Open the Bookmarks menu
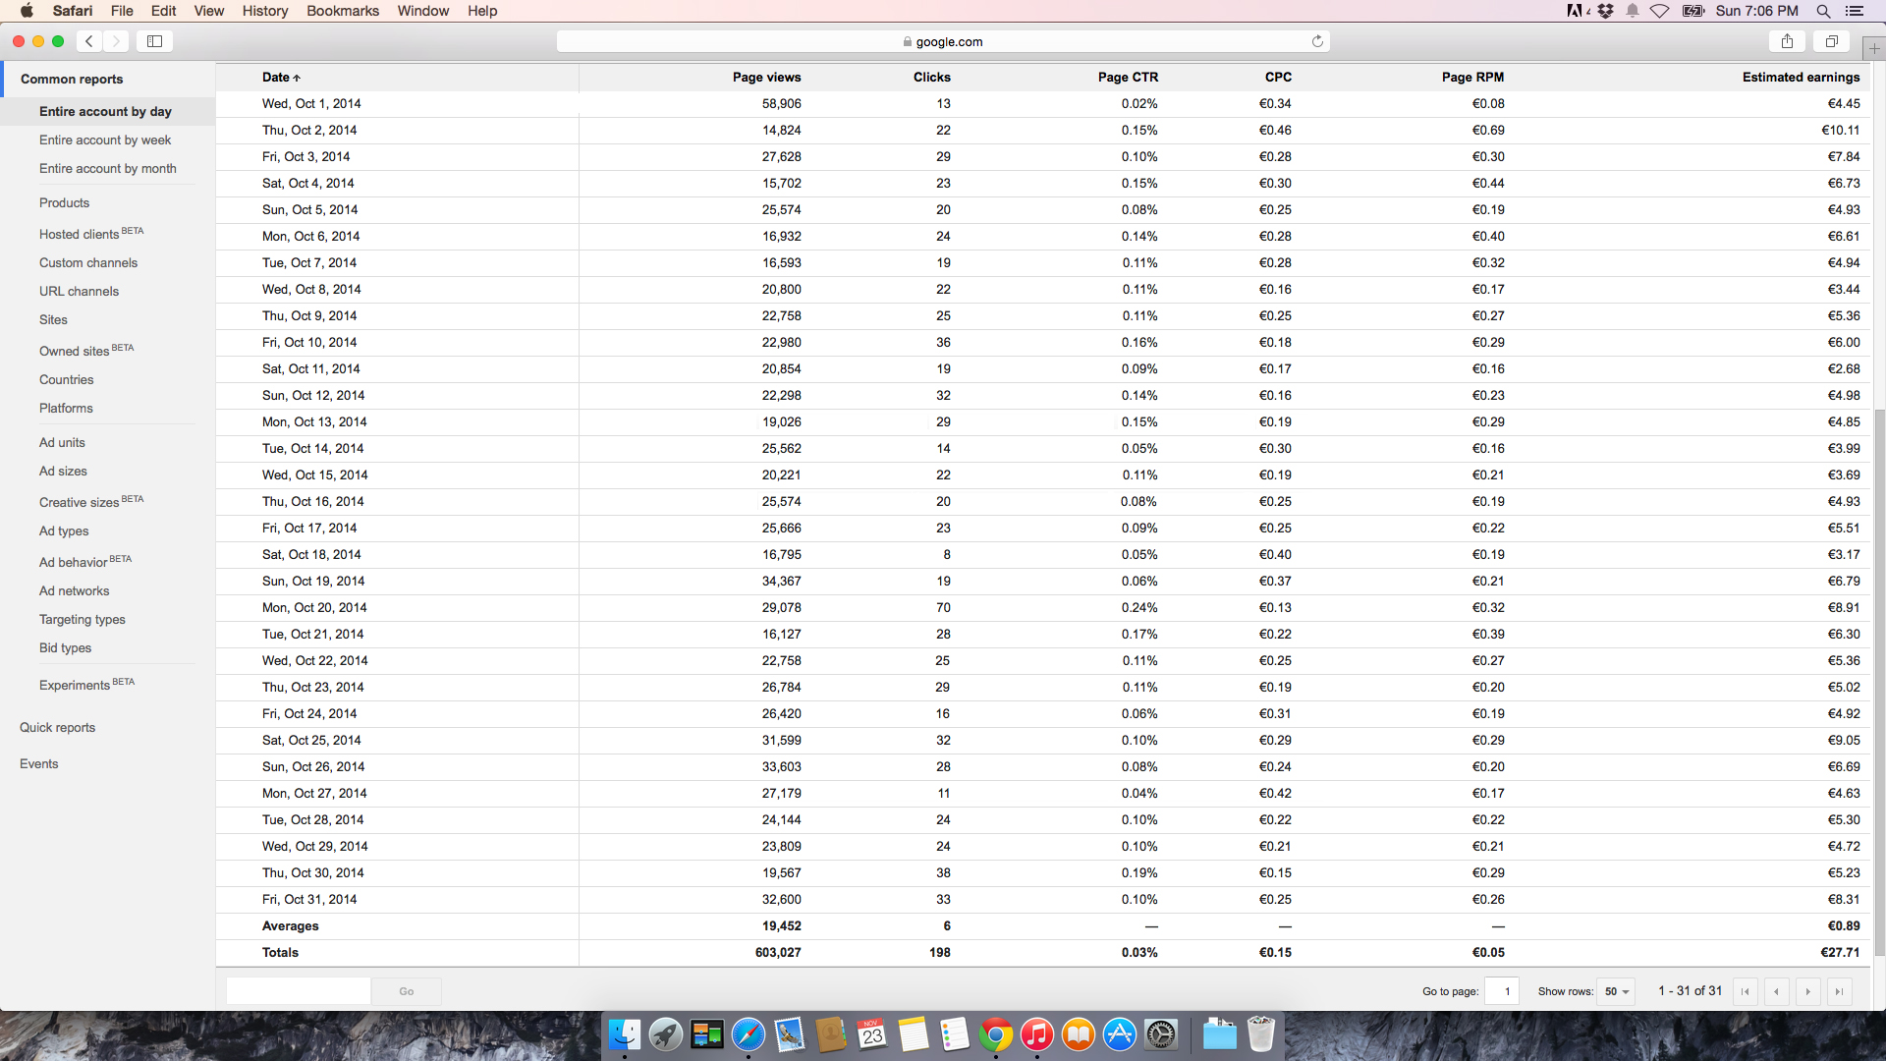The width and height of the screenshot is (1886, 1061). tap(342, 11)
